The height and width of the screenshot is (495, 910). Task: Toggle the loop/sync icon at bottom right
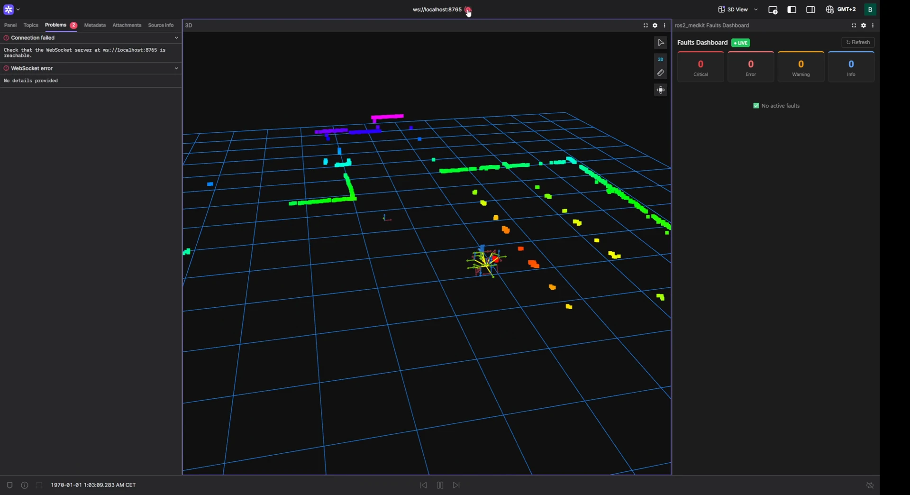[870, 486]
